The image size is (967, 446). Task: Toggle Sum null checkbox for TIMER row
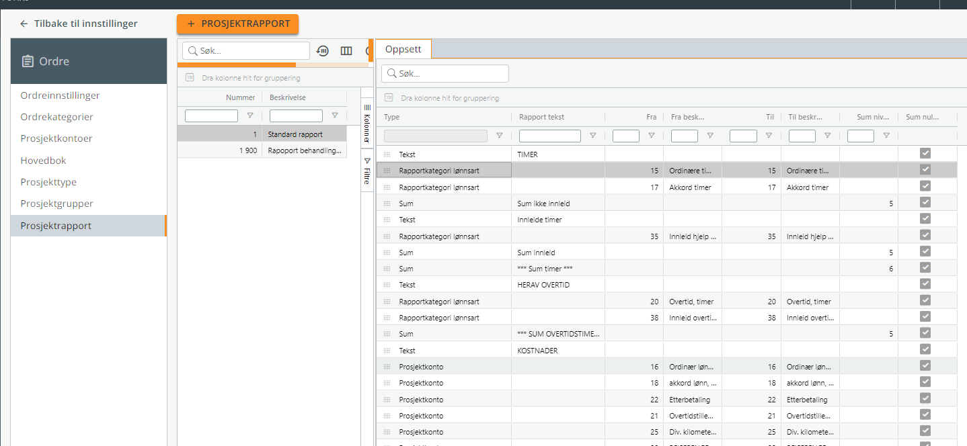coord(925,153)
